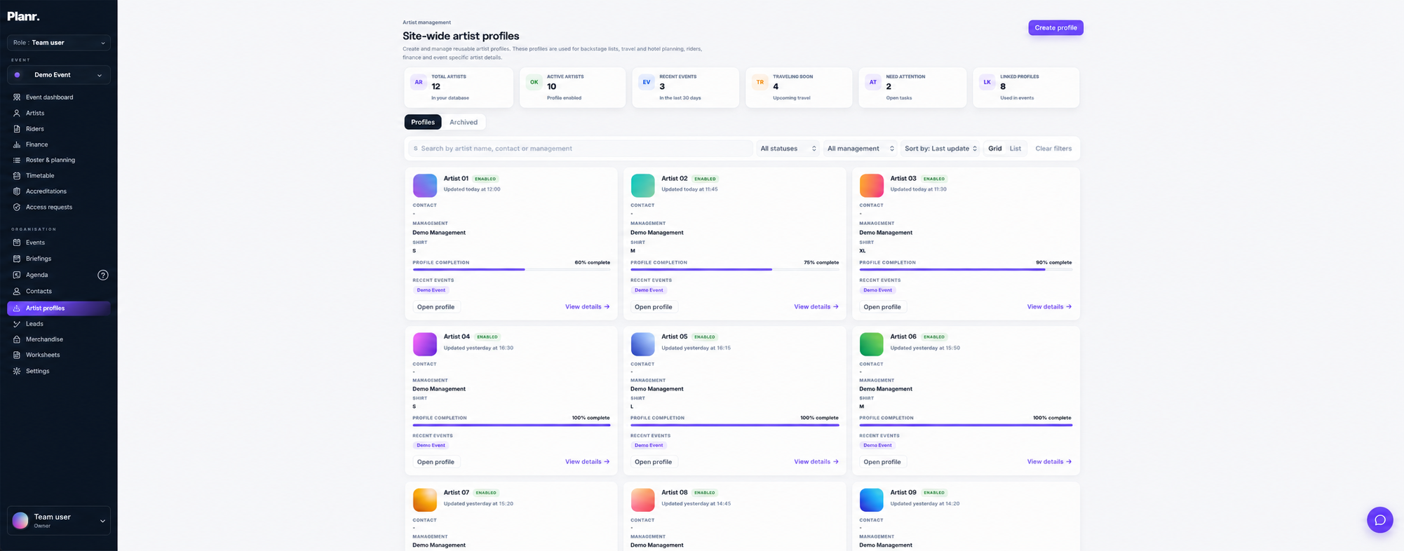Open Worksheets in the sidebar

pos(59,355)
